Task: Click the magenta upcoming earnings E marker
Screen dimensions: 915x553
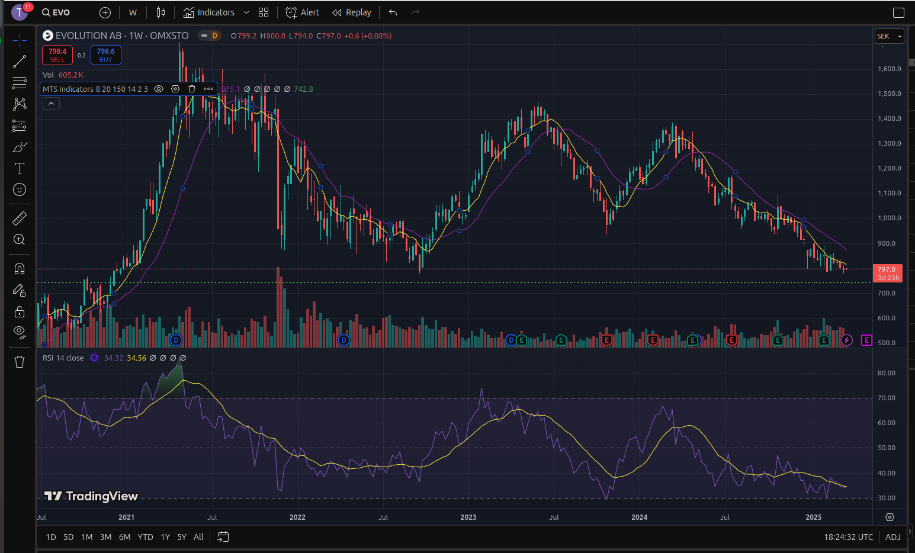Action: pos(866,340)
